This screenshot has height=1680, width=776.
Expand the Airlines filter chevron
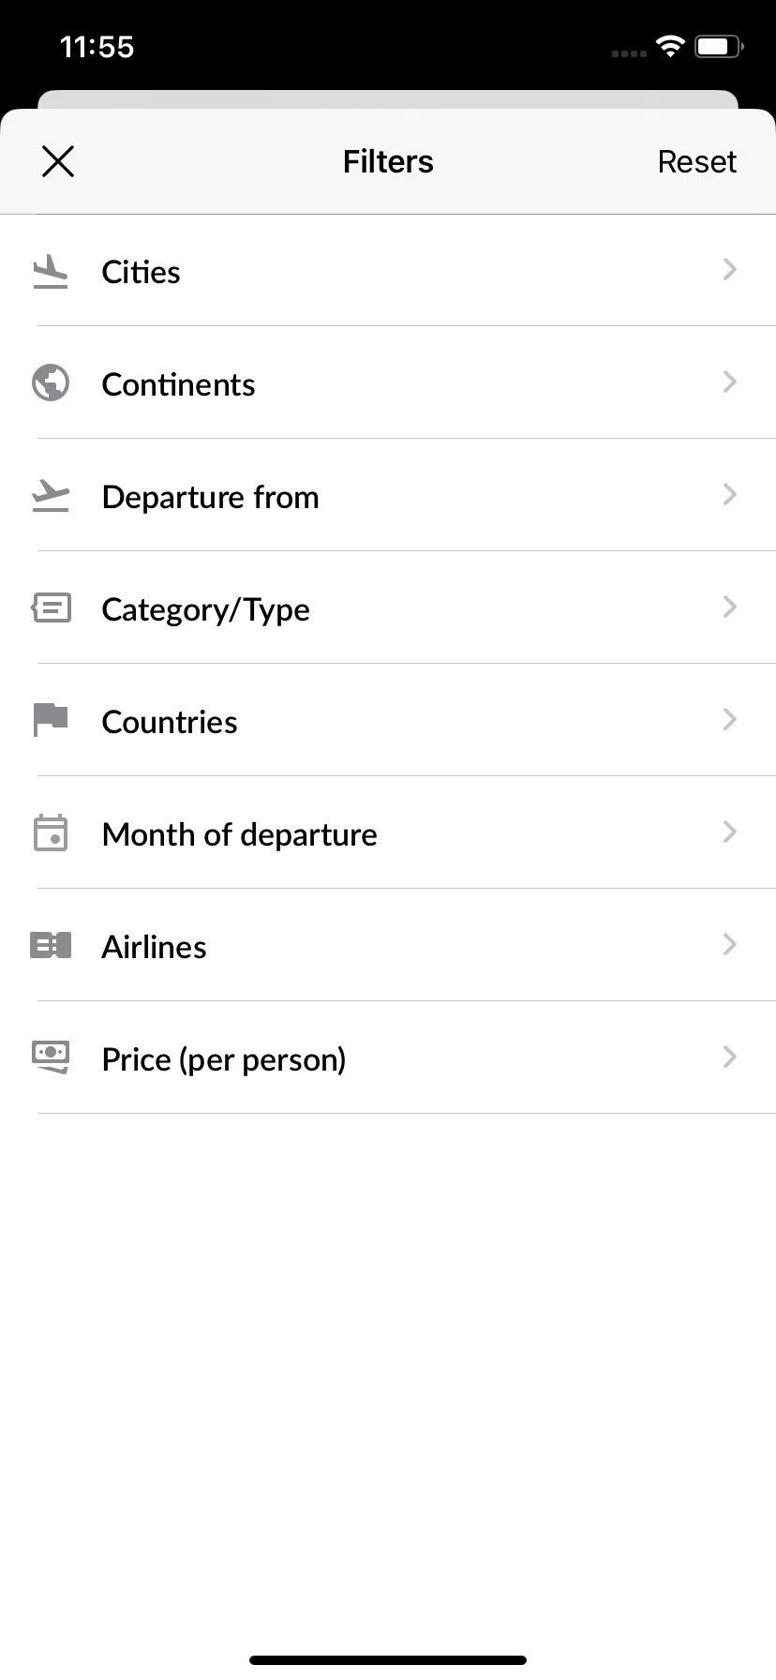click(730, 945)
